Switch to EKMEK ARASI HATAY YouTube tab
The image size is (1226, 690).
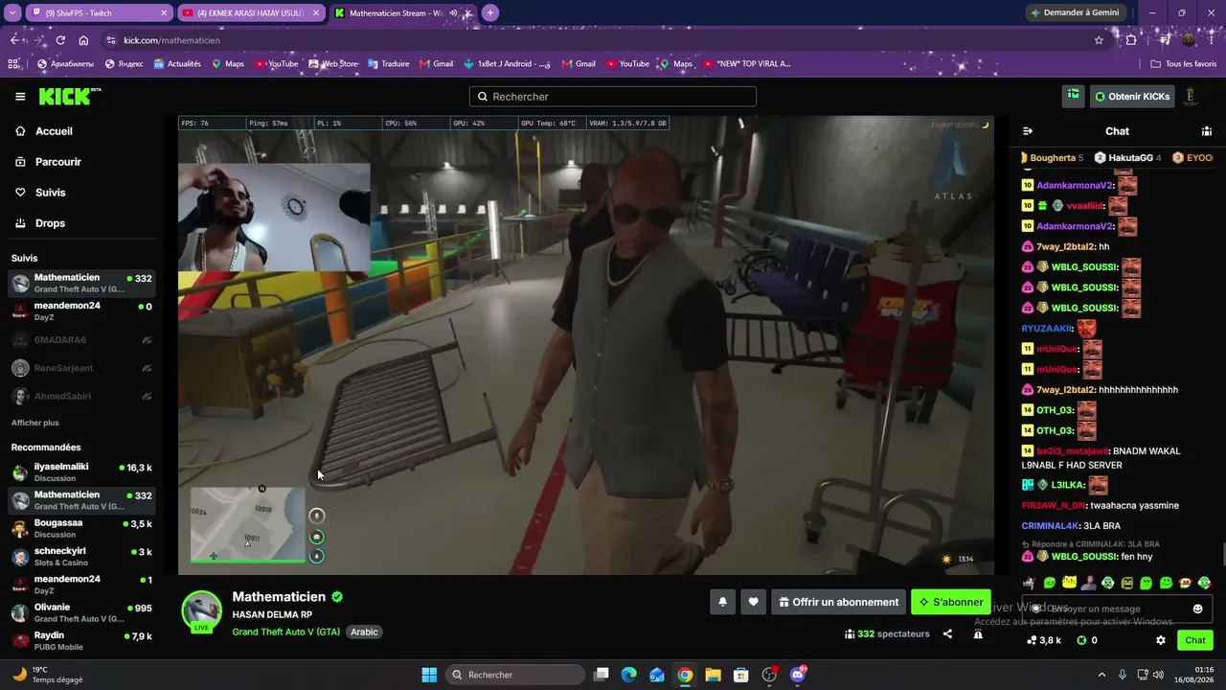click(251, 13)
